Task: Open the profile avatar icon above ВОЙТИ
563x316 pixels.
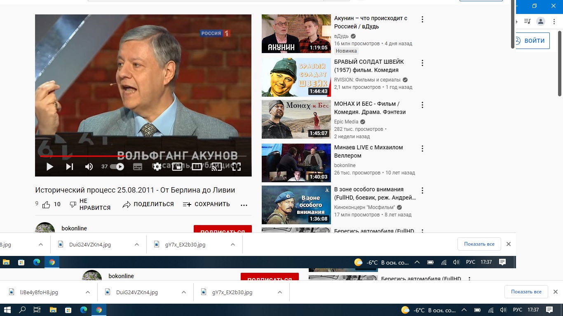Action: 541,21
